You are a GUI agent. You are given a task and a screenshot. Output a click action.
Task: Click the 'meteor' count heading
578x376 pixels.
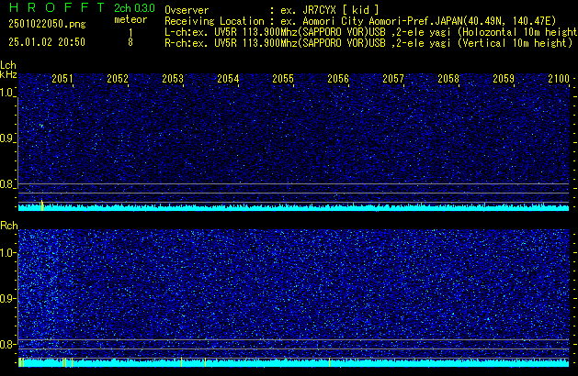click(x=130, y=19)
